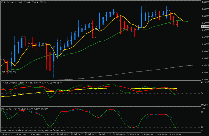This screenshot has width=209, height=136.
Task: Click the 20 level label in Stoch pane
Action: (x=202, y=127)
